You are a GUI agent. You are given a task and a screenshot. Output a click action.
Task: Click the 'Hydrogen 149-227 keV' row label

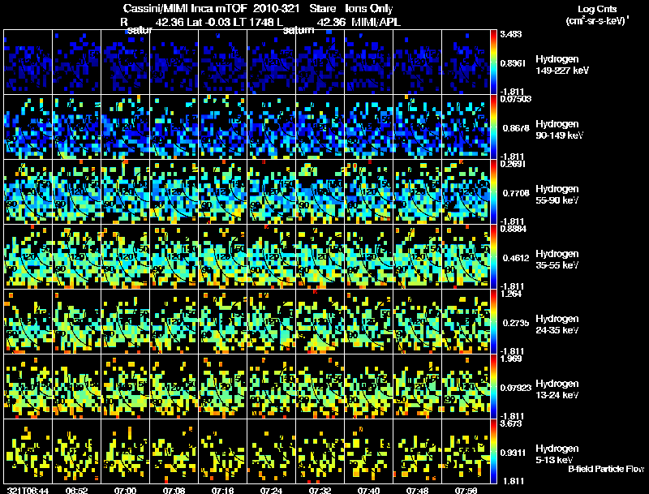pos(562,65)
